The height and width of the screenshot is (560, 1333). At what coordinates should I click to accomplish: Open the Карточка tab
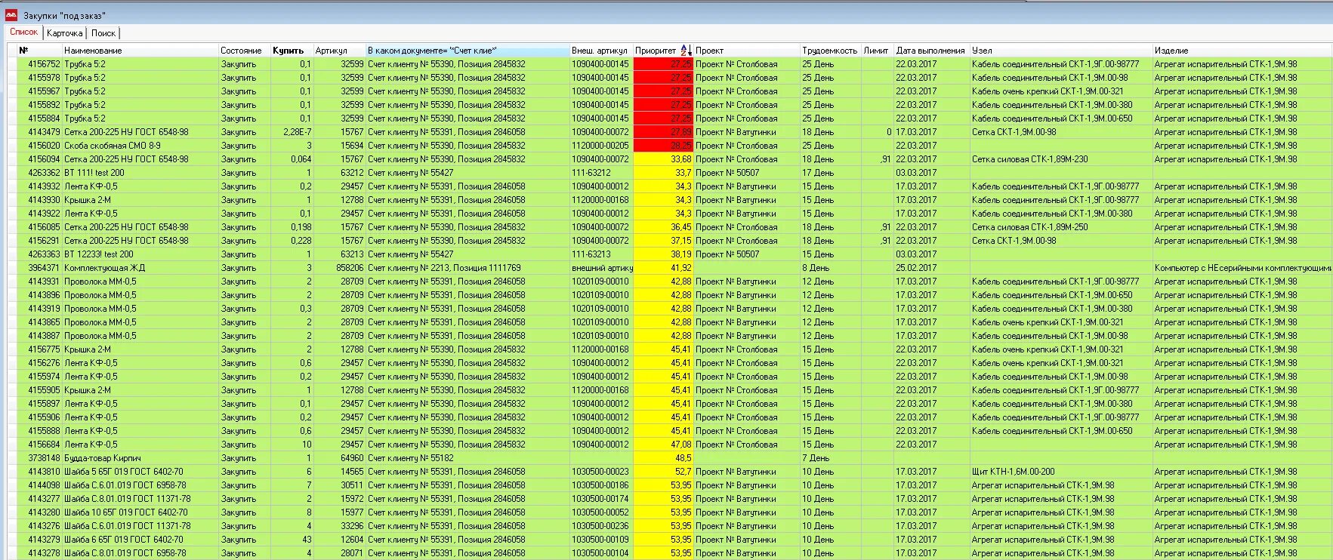(x=65, y=33)
